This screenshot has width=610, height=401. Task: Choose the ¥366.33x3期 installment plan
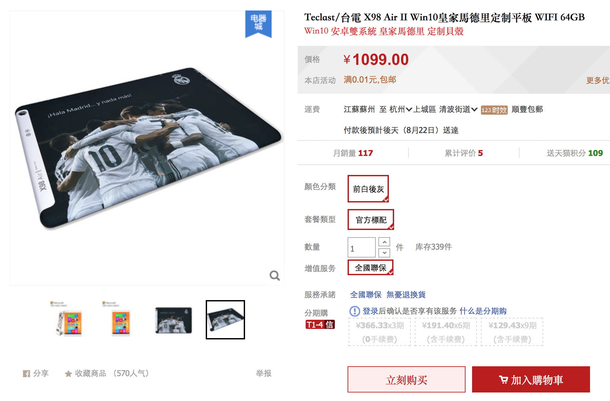380,332
